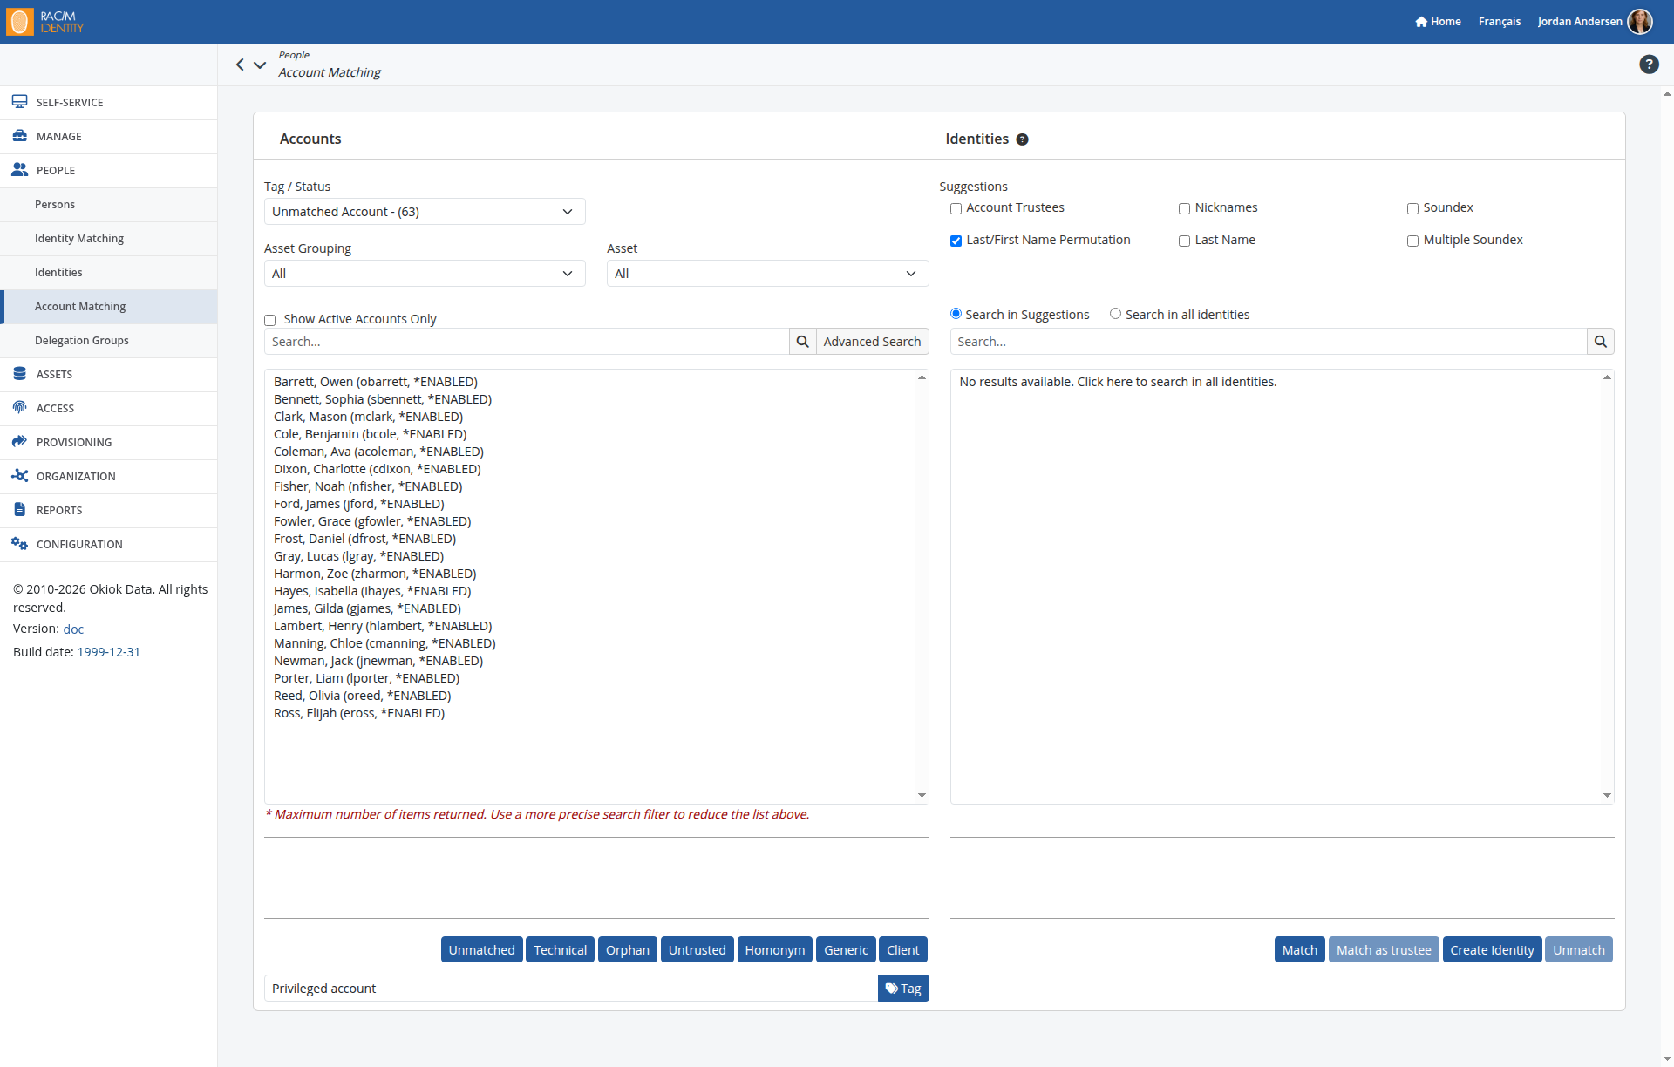Enable Show Active Accounts Only
1674x1067 pixels.
tap(270, 320)
